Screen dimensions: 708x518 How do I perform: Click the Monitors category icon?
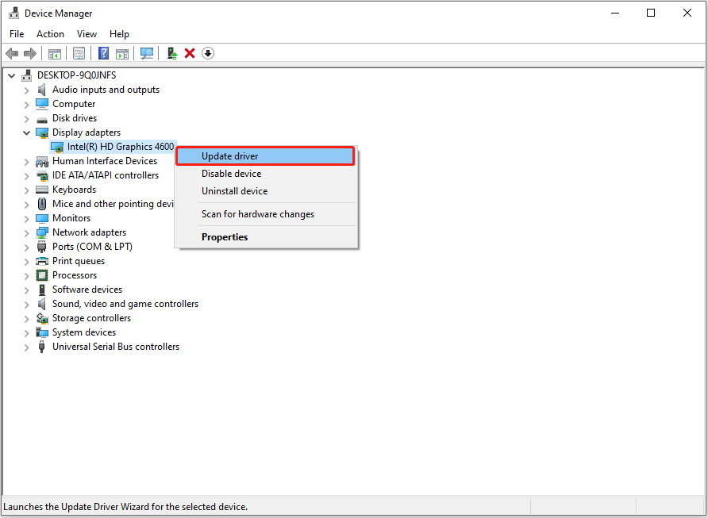coord(42,218)
